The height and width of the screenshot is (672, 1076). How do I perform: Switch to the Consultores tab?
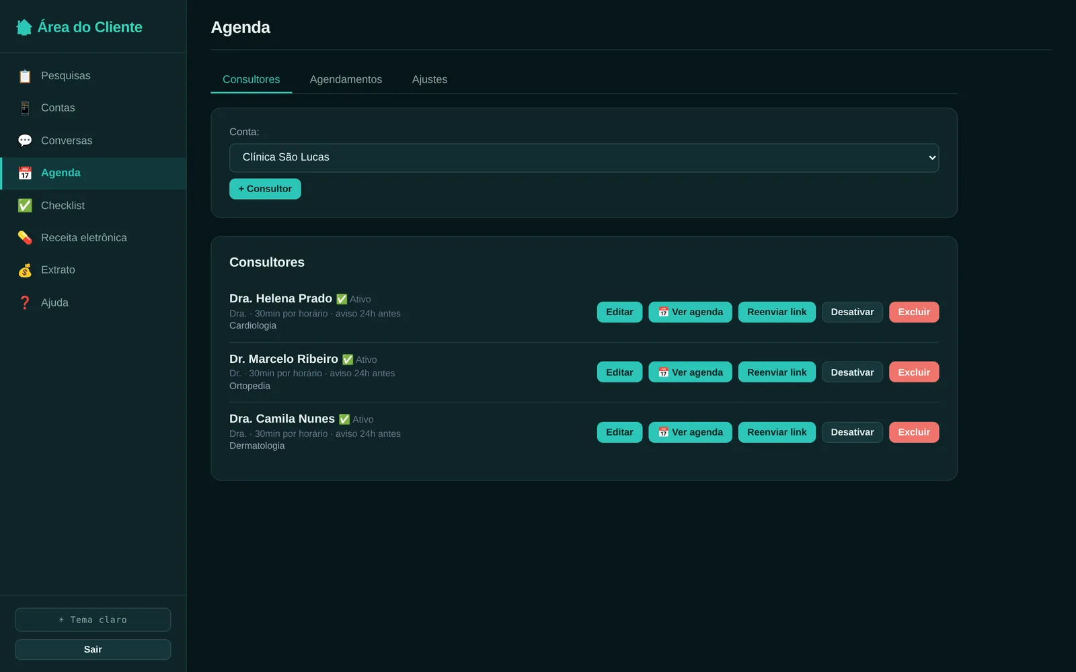[x=251, y=79]
